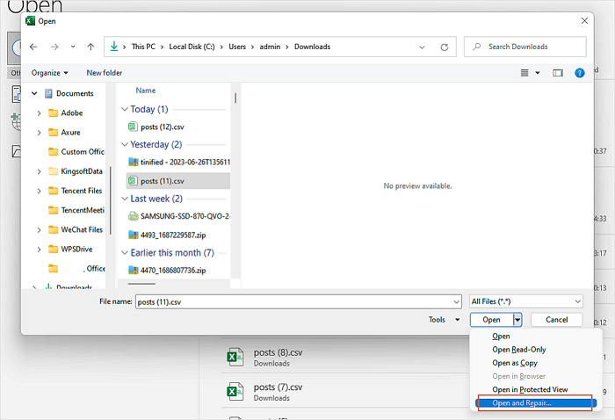Click the Name column header
The image size is (615, 420).
pos(146,91)
